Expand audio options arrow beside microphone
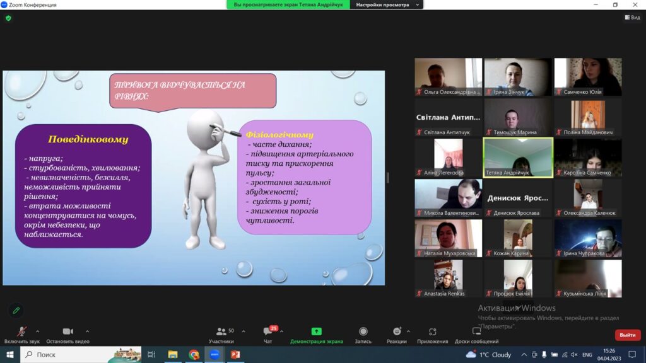 click(37, 331)
